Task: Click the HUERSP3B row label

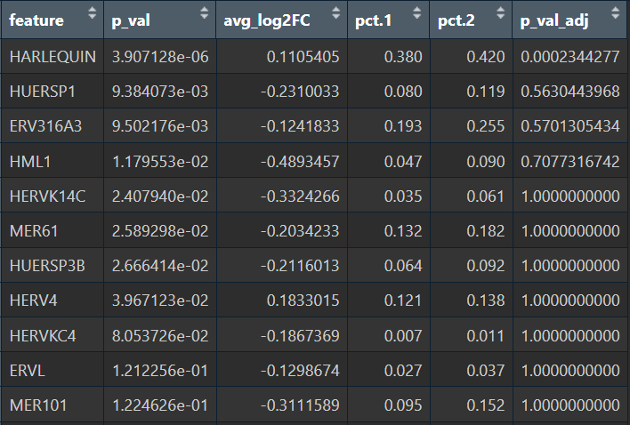Action: (x=46, y=266)
